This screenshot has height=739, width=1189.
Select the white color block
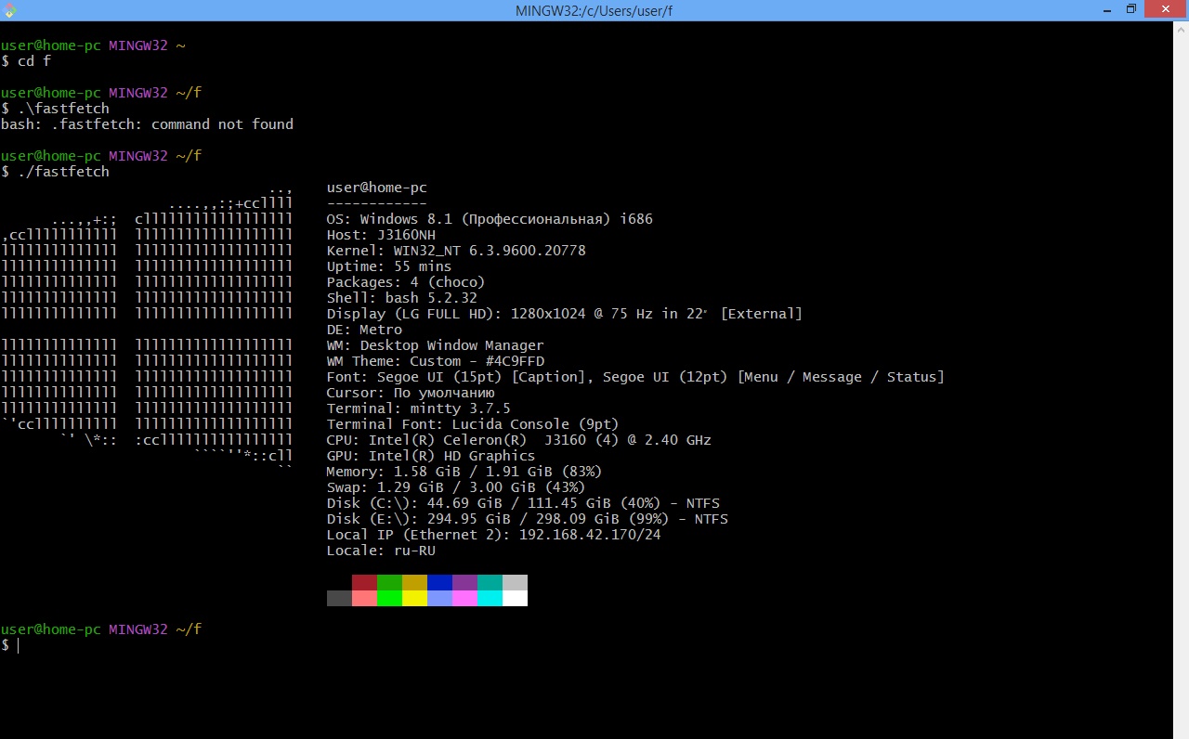click(x=515, y=598)
